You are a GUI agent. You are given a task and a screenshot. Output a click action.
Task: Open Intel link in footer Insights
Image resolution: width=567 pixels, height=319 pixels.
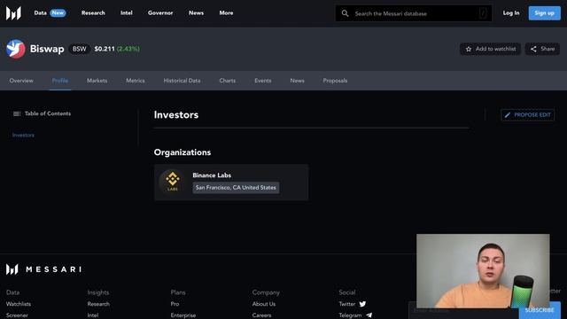[92, 315]
